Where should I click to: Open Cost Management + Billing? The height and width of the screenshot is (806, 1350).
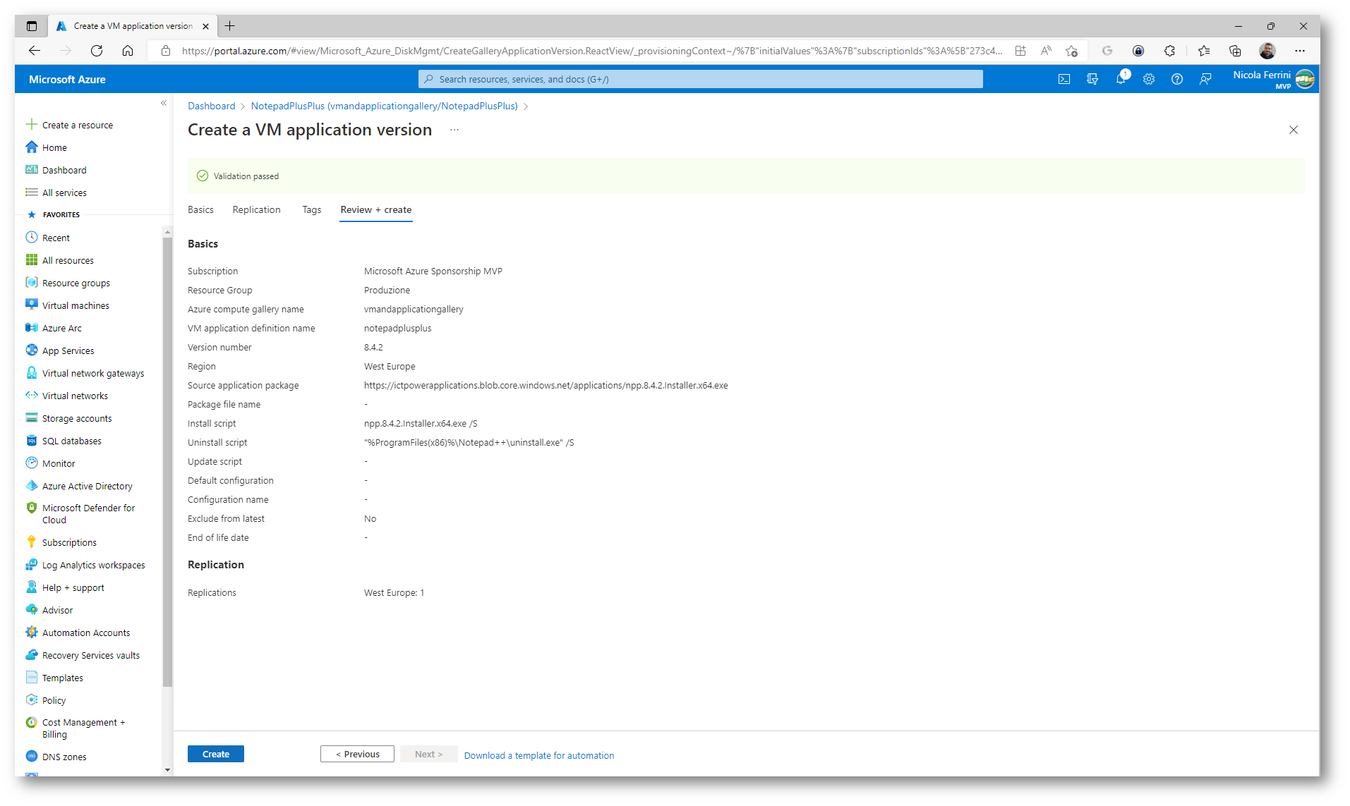(83, 728)
